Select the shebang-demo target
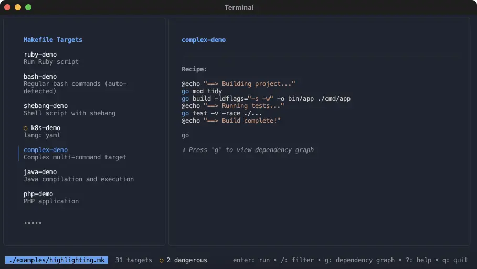The height and width of the screenshot is (269, 477). (46, 106)
